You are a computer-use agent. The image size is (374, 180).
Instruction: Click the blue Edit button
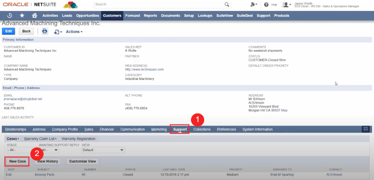pyautogui.click(x=8, y=31)
